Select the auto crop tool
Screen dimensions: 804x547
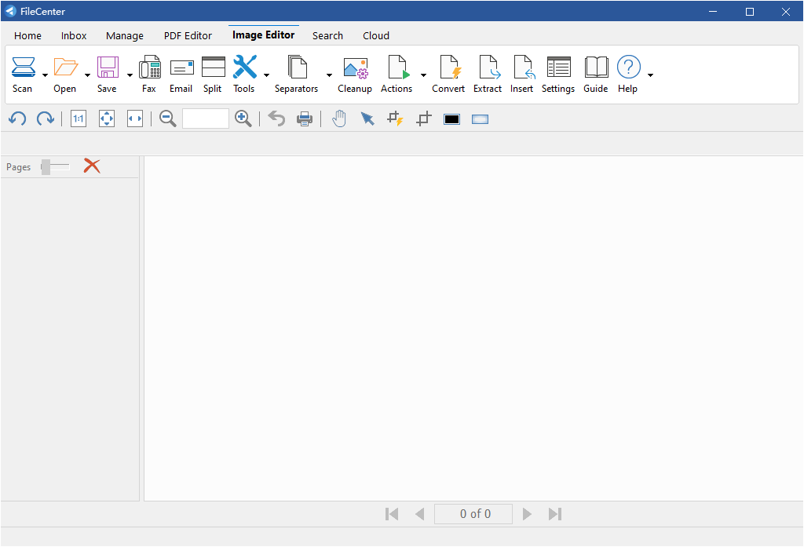pyautogui.click(x=396, y=119)
